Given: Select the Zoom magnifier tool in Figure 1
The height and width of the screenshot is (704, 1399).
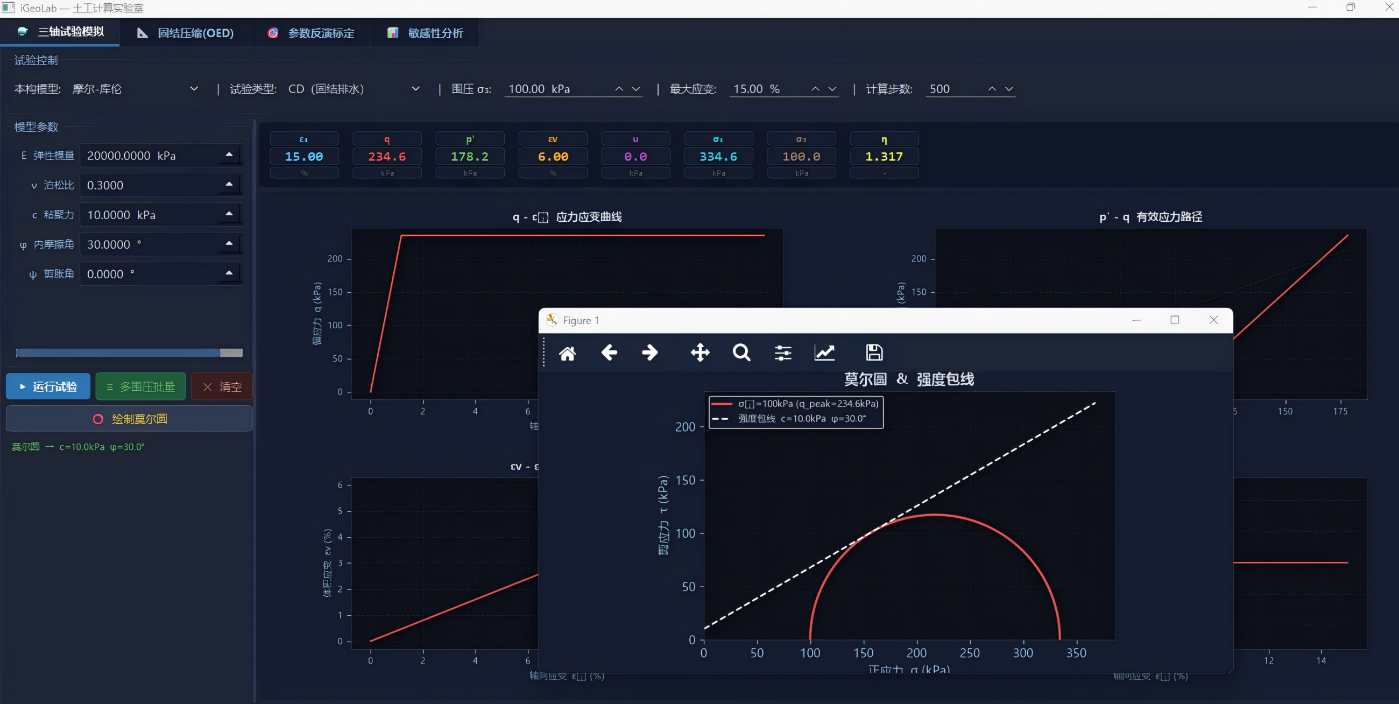Looking at the screenshot, I should 741,353.
